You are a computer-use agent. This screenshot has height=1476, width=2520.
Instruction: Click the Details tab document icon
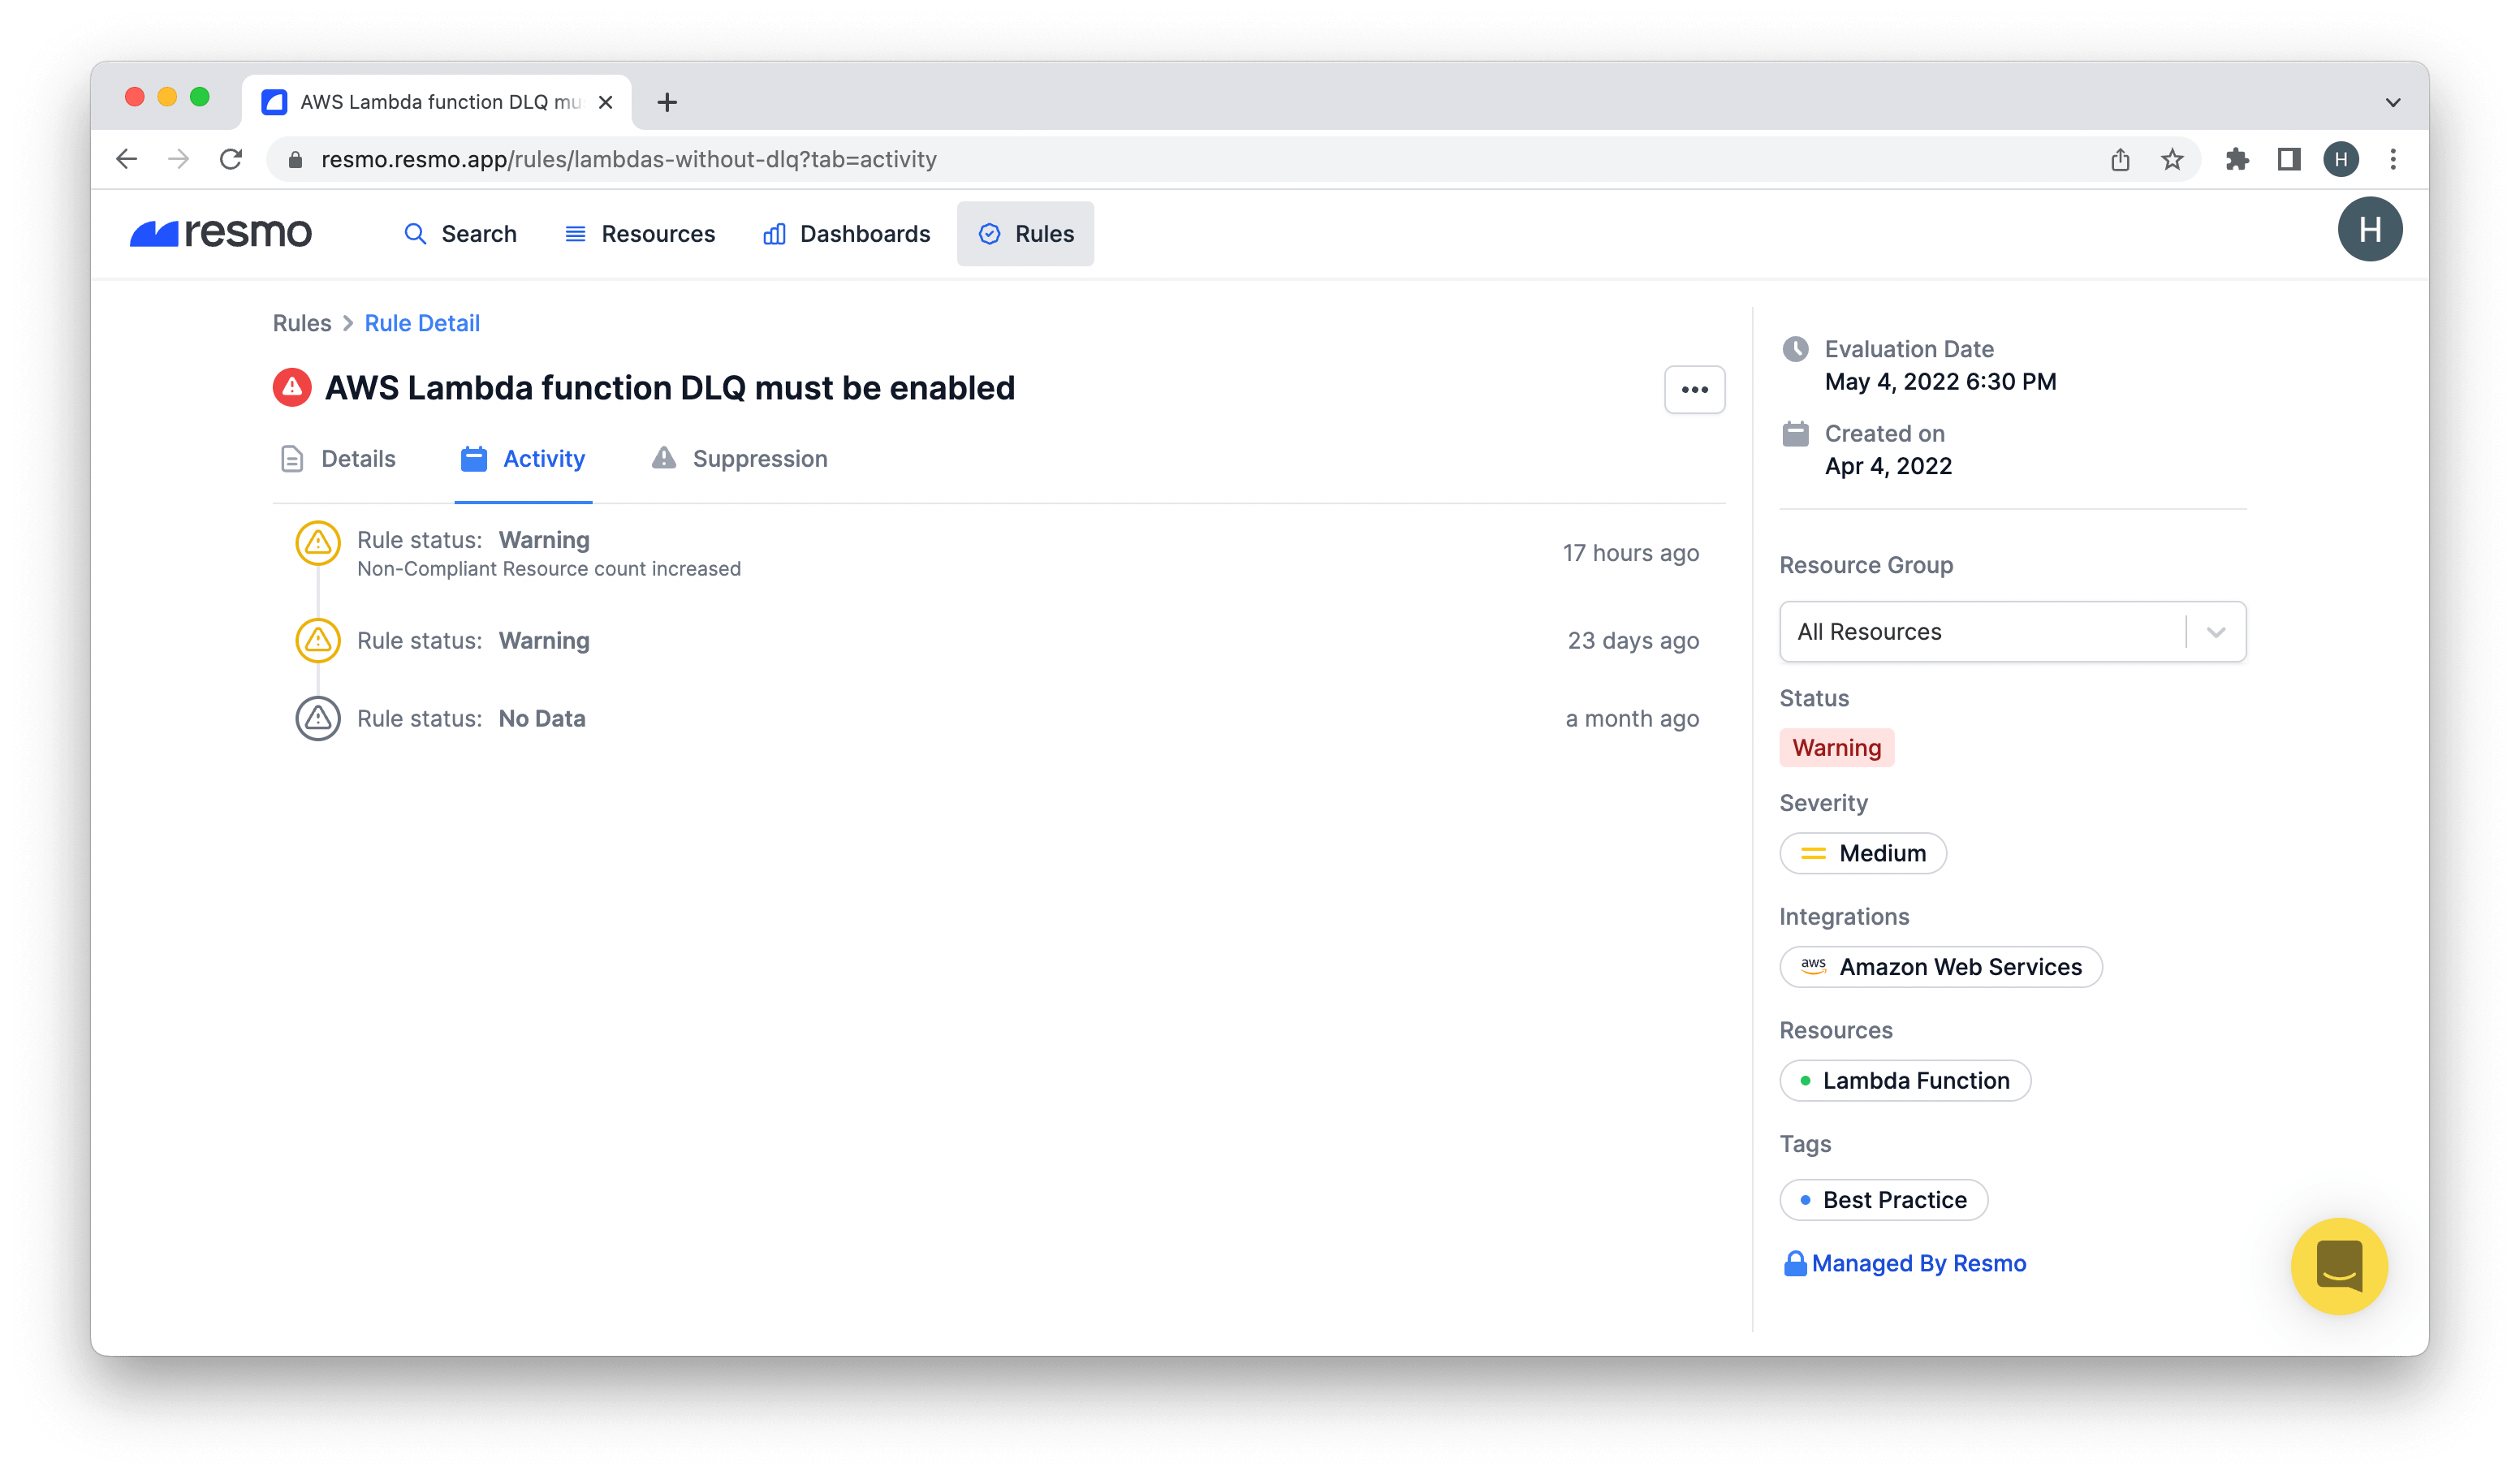(x=292, y=459)
